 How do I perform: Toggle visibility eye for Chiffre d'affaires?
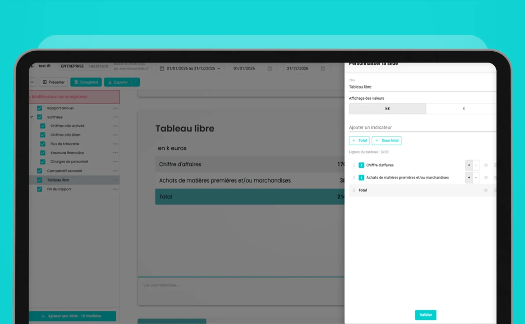pyautogui.click(x=486, y=165)
